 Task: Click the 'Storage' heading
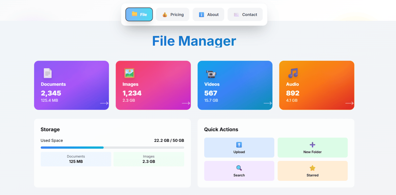[x=50, y=130]
